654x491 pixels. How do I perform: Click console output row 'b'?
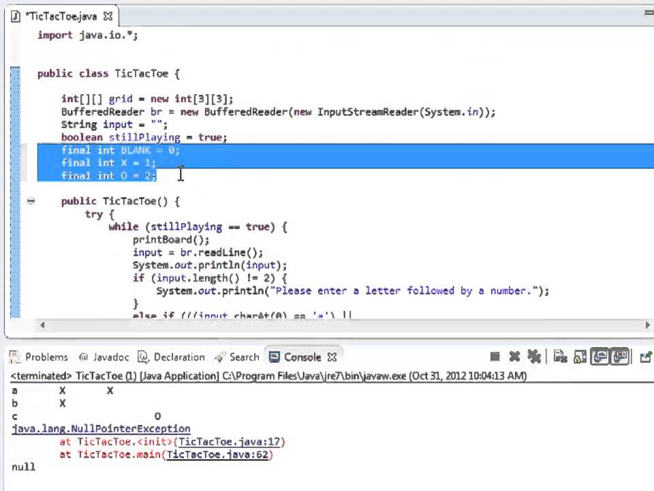pos(39,403)
